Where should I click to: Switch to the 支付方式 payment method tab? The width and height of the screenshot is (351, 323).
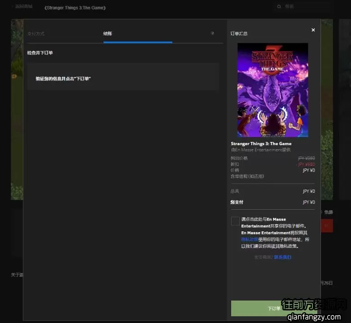point(36,34)
